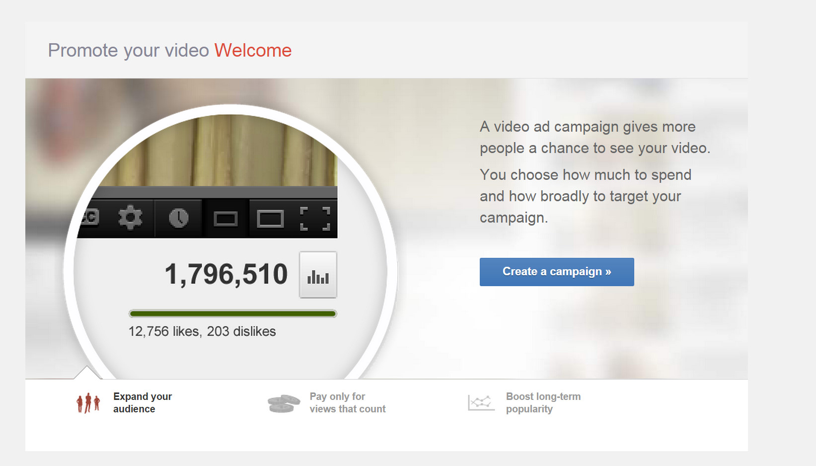816x466 pixels.
Task: Click the fullscreen icon in player
Action: 315,219
